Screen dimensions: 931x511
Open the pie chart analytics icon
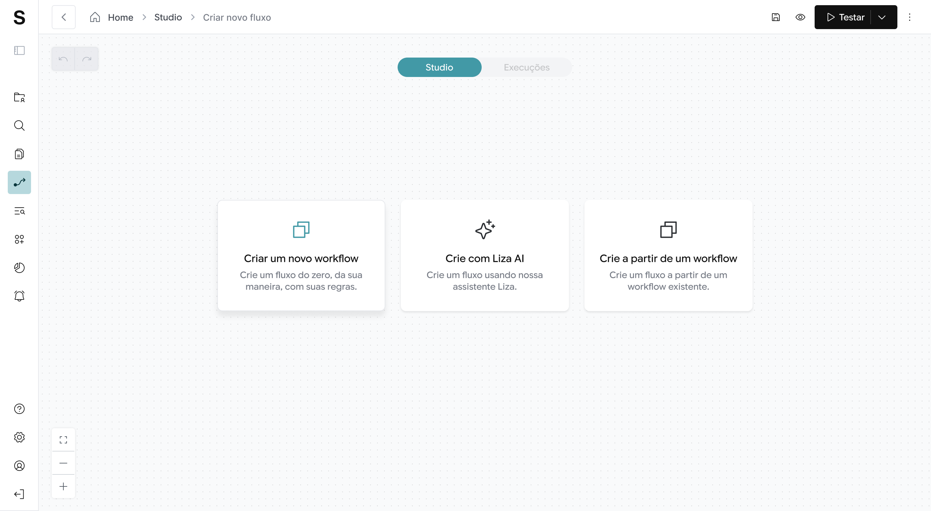[x=19, y=267]
